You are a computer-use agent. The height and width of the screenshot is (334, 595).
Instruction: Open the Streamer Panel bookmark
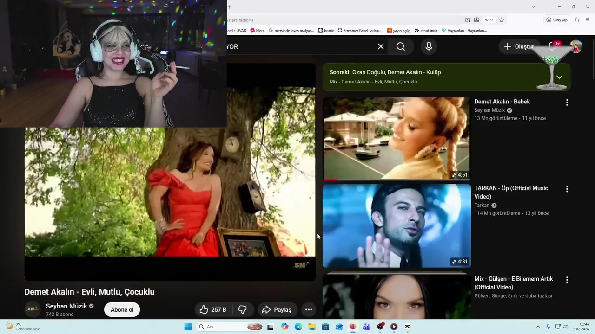360,31
